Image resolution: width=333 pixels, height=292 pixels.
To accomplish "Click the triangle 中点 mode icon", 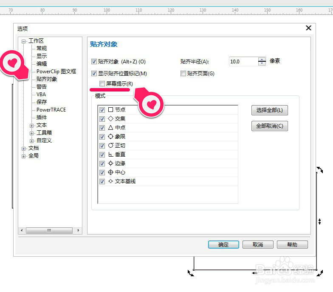I will coord(110,128).
